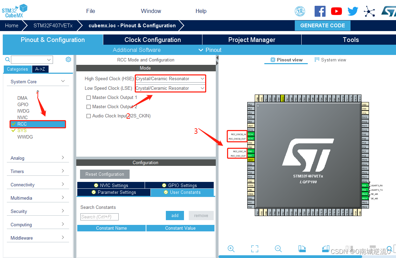Open the Low Speed Clock (LSE) dropdown

pos(202,88)
